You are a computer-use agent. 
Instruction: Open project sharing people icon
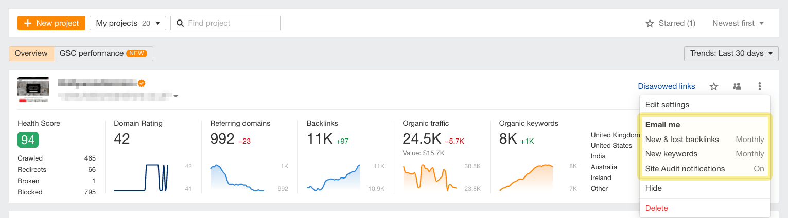tap(737, 86)
